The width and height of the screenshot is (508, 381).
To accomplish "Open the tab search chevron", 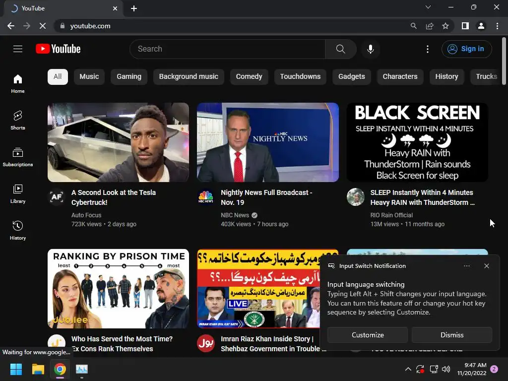I will (x=428, y=7).
